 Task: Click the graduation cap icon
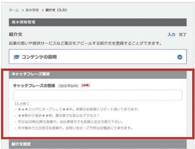[x=17, y=57]
